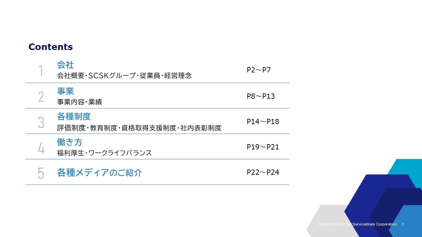The height and width of the screenshot is (237, 422).
Task: Open the 会社 section link
Action: (x=65, y=65)
